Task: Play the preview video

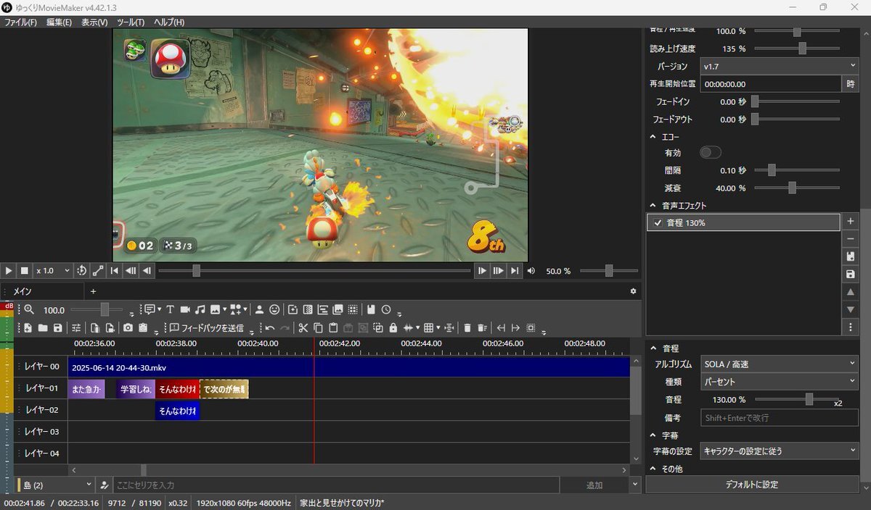Action: tap(9, 271)
